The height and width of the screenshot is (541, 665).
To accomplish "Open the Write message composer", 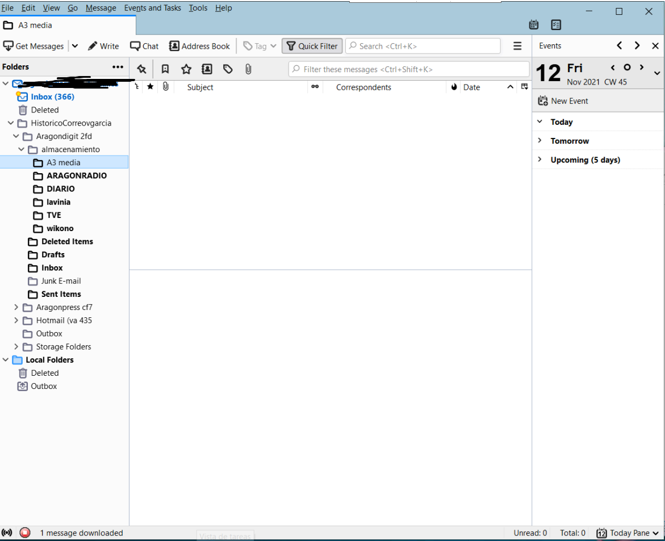I will pyautogui.click(x=103, y=46).
